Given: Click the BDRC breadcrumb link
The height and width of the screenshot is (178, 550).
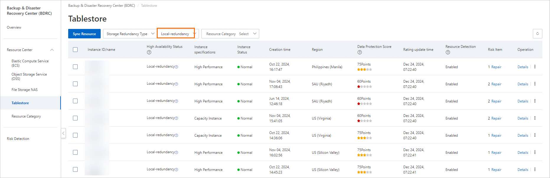Looking at the screenshot, I should point(102,6).
